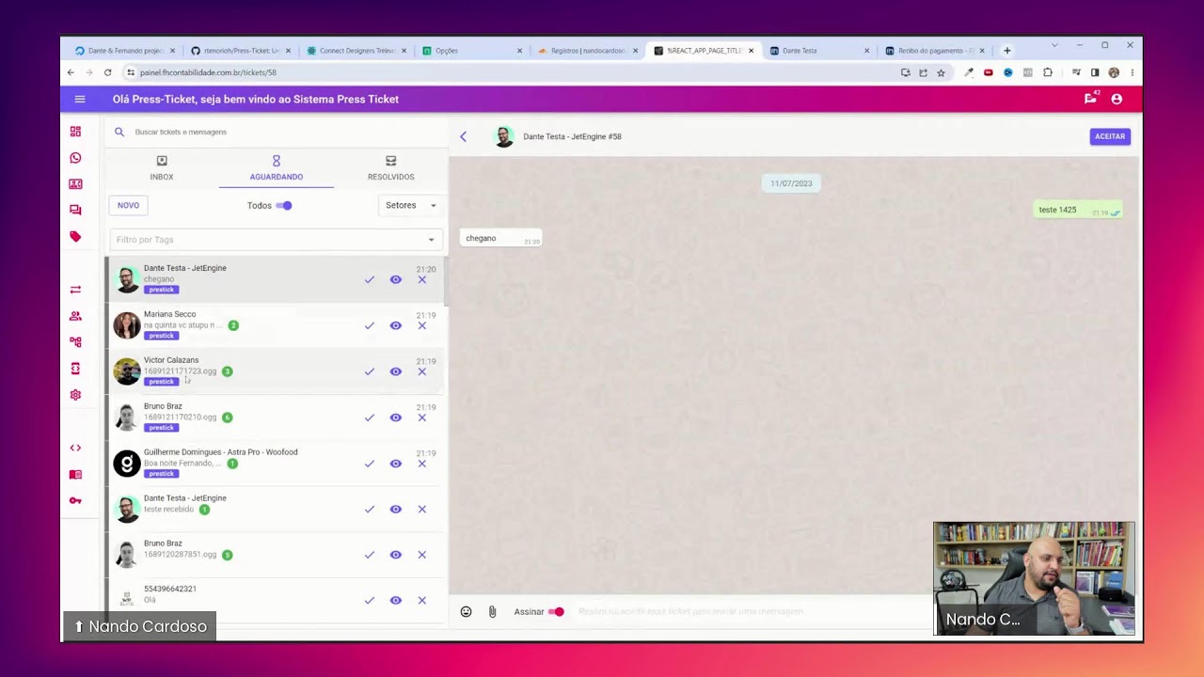Go back using the chat header arrow
Image resolution: width=1204 pixels, height=677 pixels.
[x=463, y=136]
